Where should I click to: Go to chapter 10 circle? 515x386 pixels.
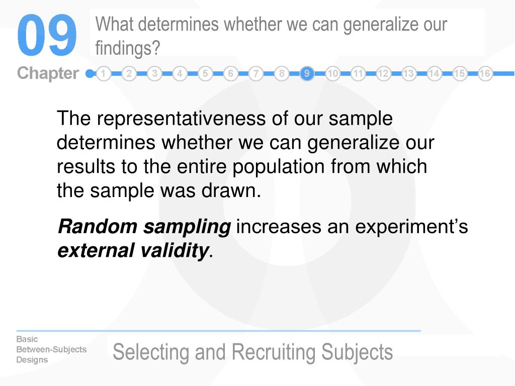coord(333,73)
